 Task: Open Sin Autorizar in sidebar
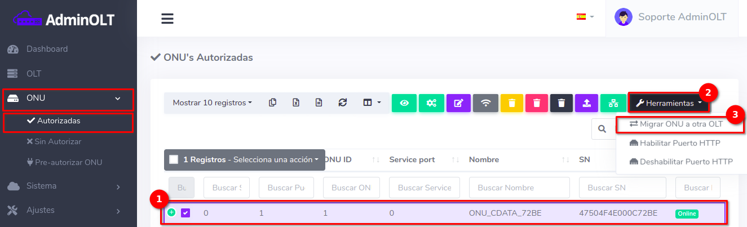click(x=58, y=141)
